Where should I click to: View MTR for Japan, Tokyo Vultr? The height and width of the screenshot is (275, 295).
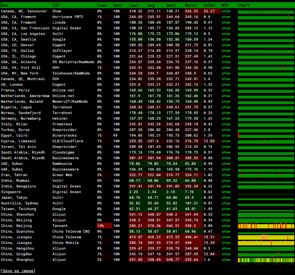(226, 198)
